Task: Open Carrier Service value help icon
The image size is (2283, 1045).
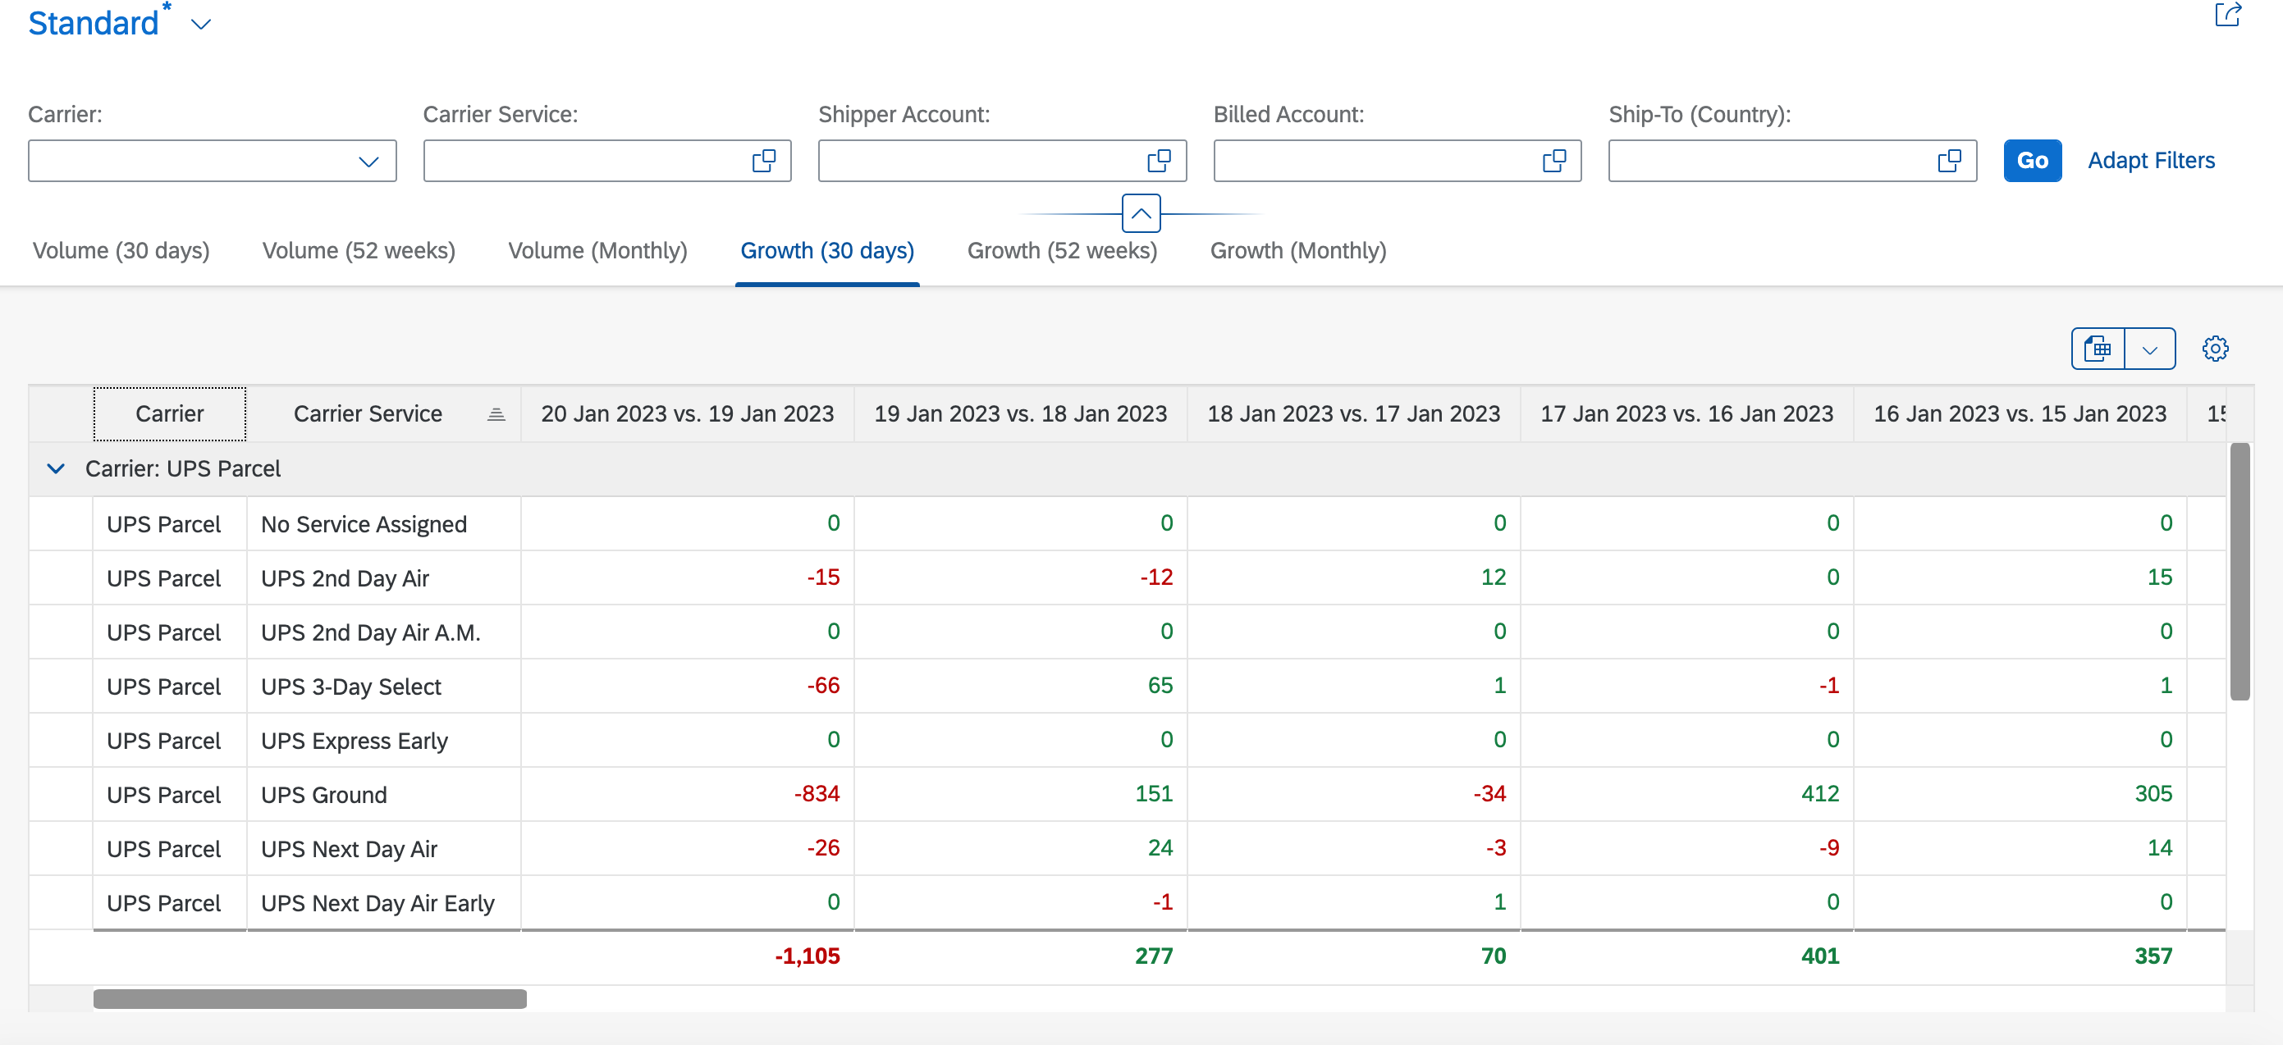Action: (x=764, y=161)
